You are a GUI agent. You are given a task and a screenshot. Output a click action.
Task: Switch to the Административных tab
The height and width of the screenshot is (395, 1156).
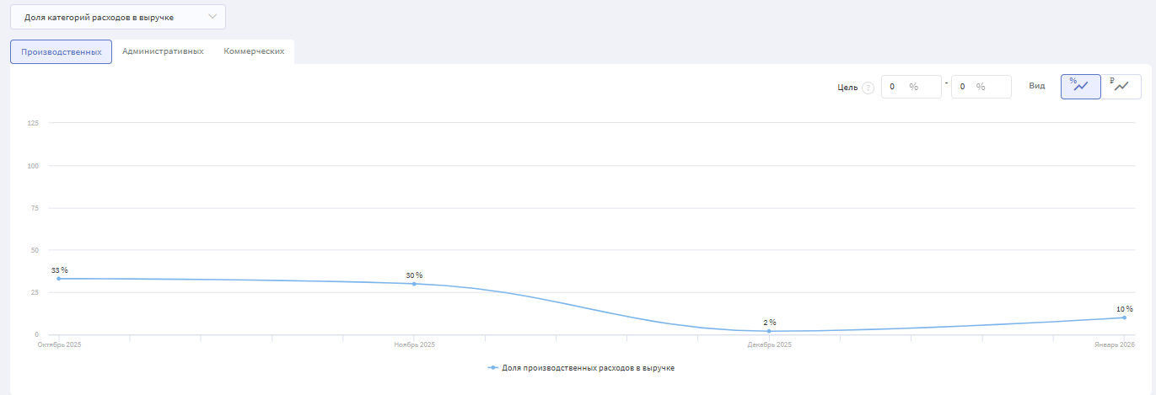pos(163,51)
